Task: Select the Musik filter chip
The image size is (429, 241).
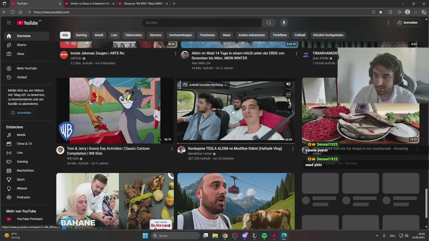Action: pos(99,35)
